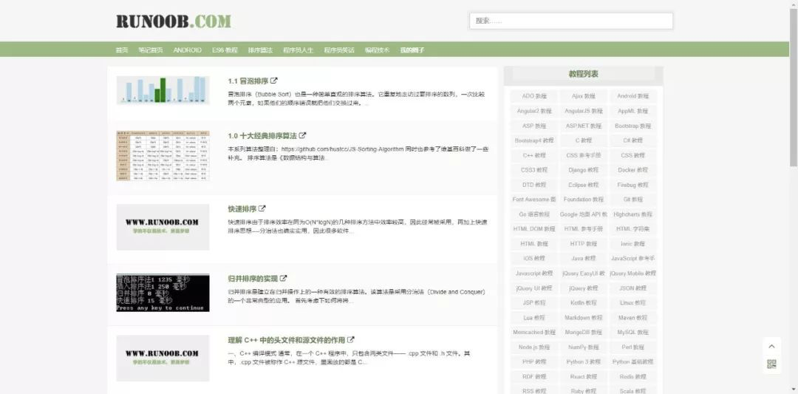
Task: Open the sorting algorithms table thumbnail
Action: pyautogui.click(x=163, y=155)
